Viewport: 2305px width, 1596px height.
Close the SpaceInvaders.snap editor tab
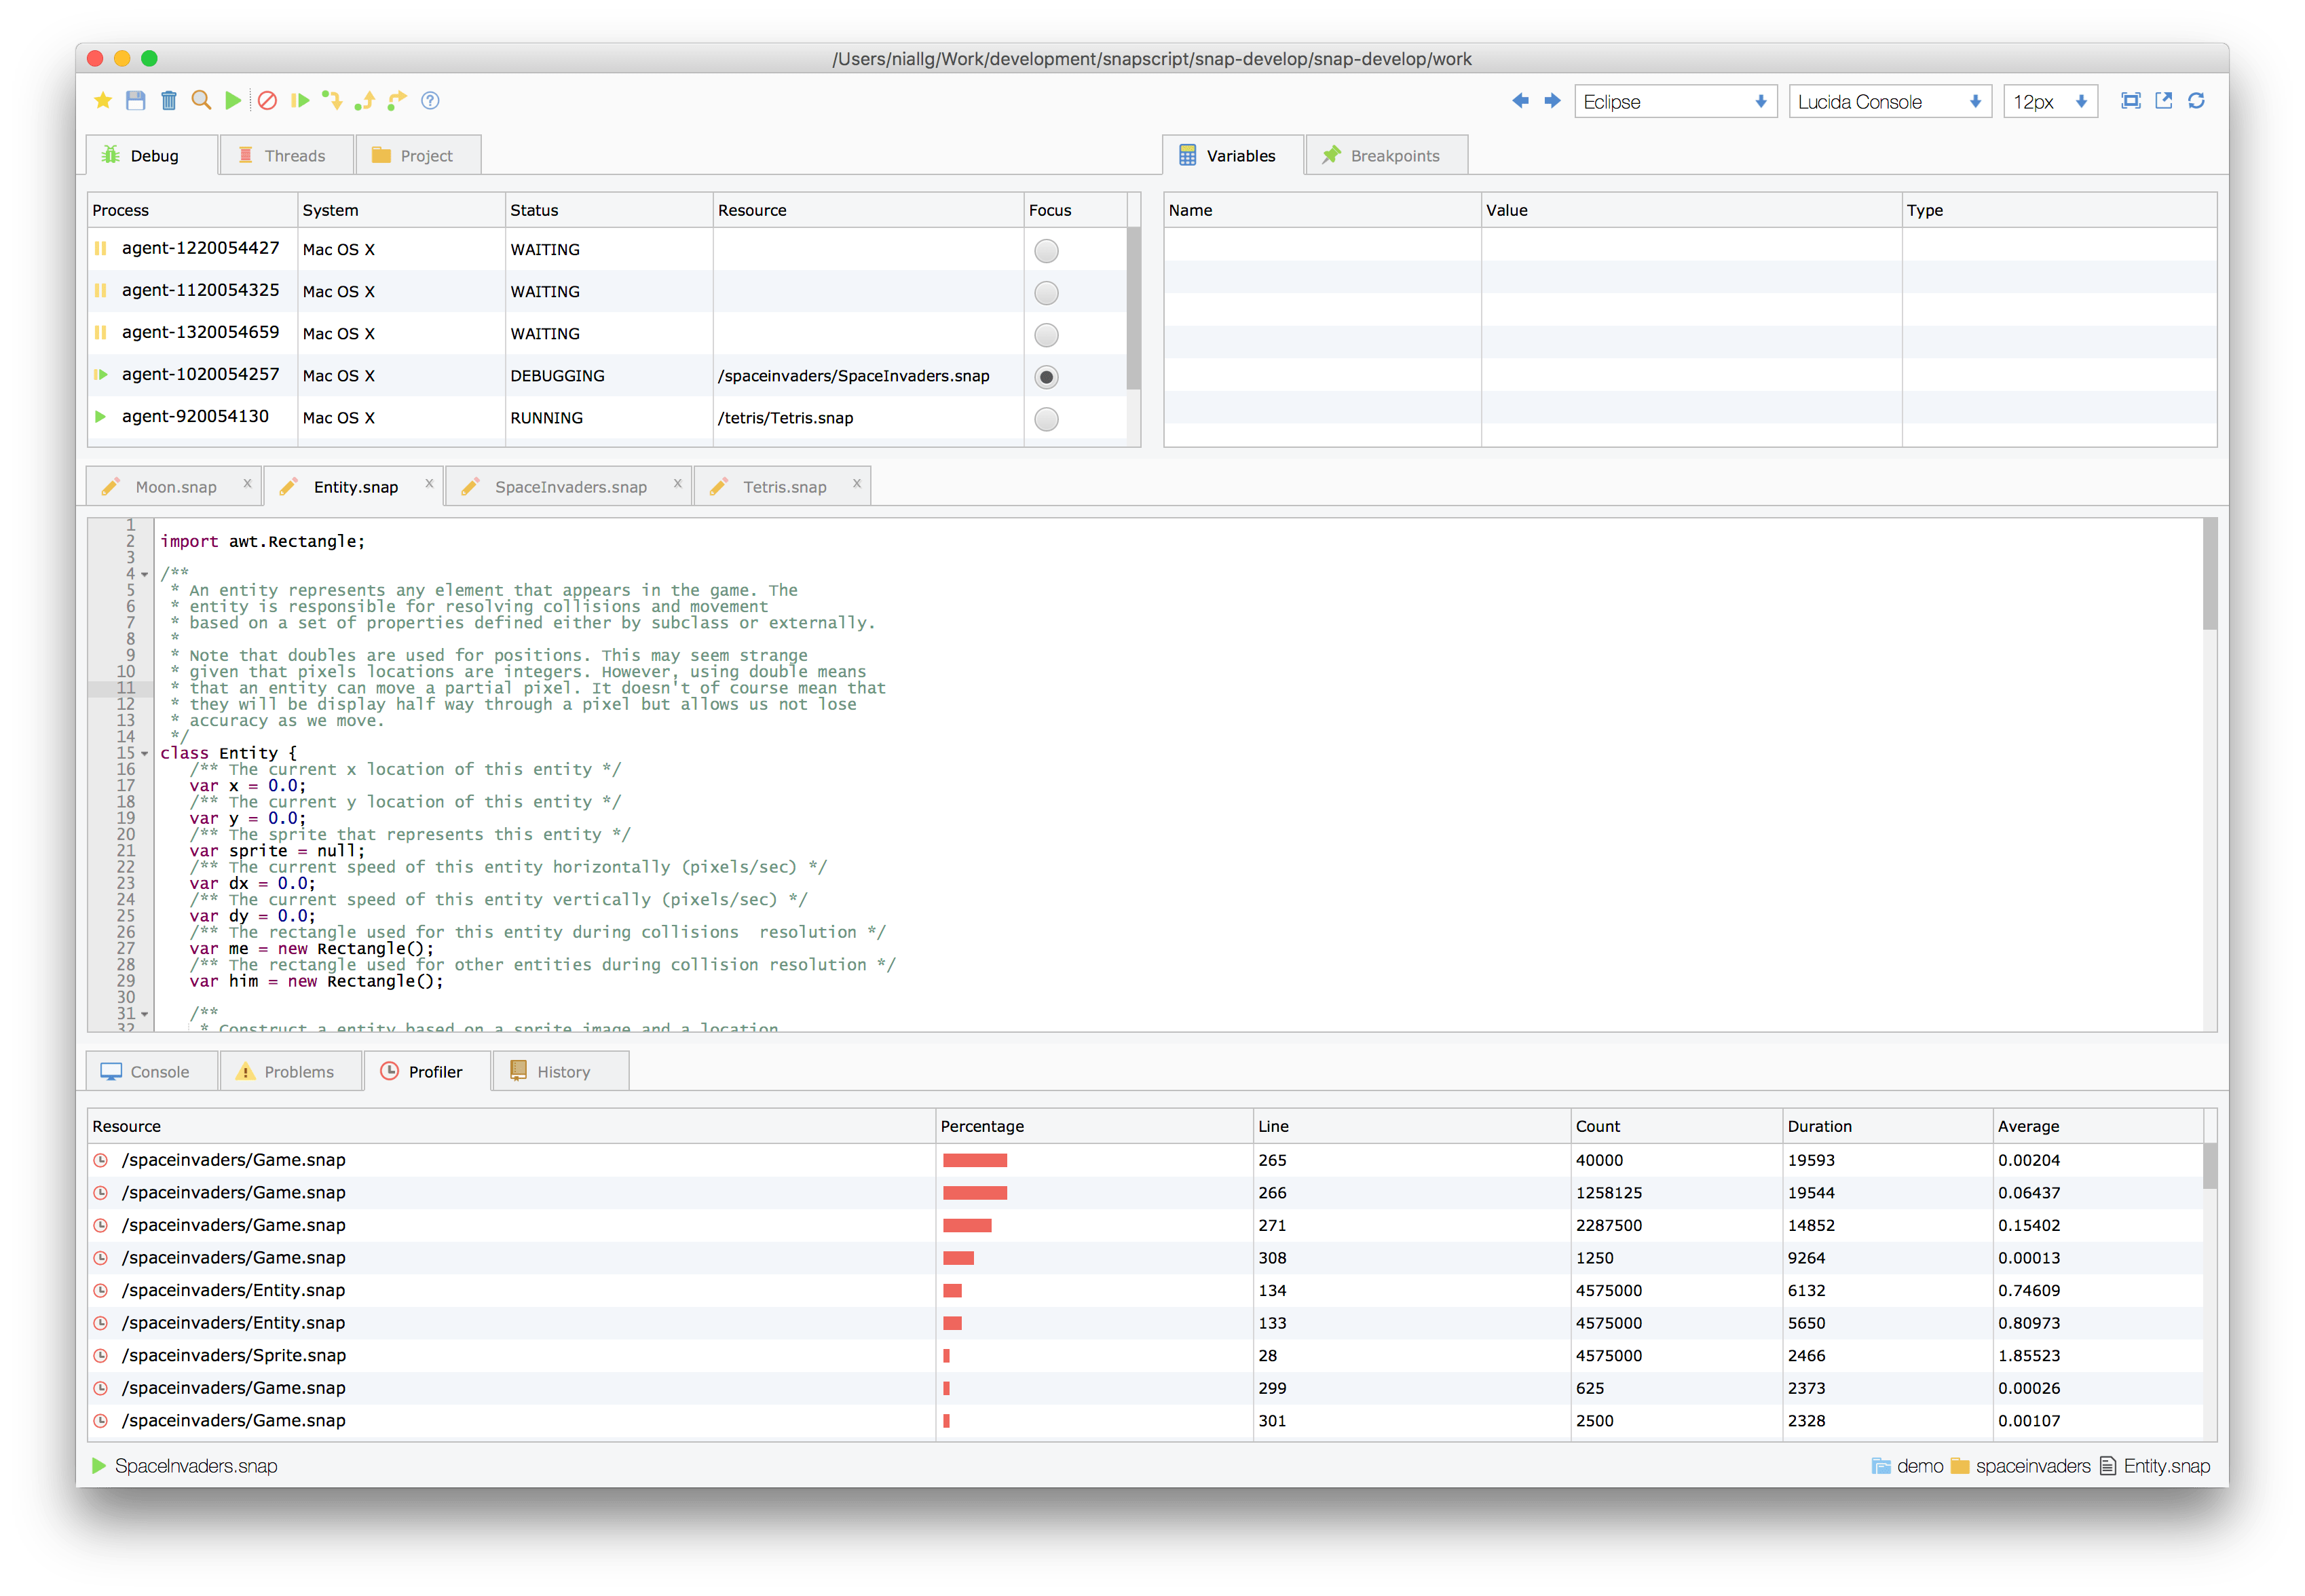(677, 483)
